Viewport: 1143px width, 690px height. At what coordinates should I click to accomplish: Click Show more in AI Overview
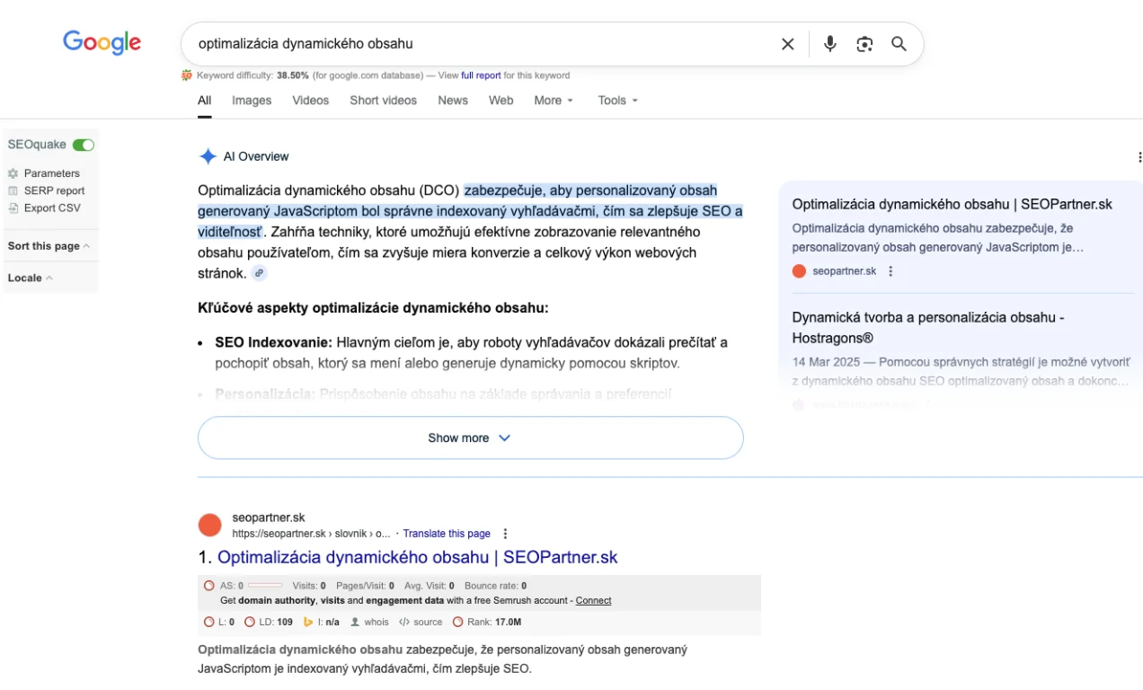470,438
